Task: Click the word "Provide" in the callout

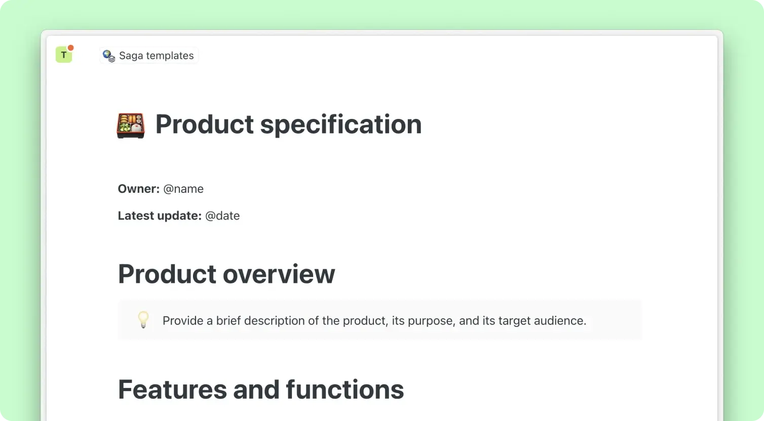Action: point(182,321)
